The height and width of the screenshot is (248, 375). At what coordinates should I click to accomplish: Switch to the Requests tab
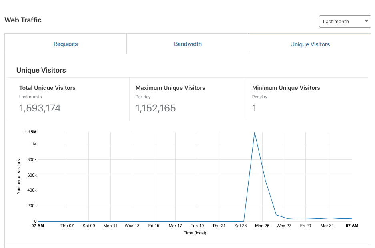coord(66,44)
